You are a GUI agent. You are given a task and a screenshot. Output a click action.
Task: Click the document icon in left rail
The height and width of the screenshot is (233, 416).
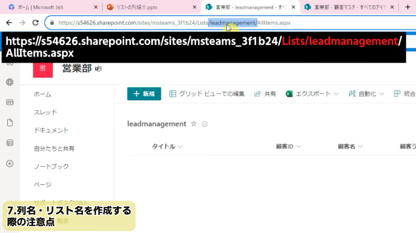pos(9,122)
